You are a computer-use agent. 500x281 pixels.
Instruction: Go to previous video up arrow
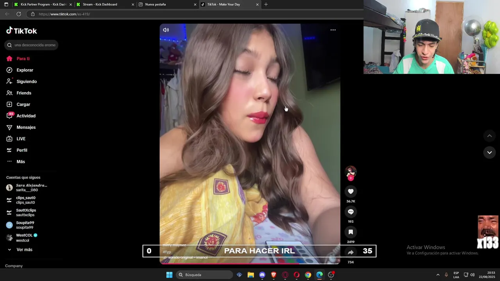(489, 136)
